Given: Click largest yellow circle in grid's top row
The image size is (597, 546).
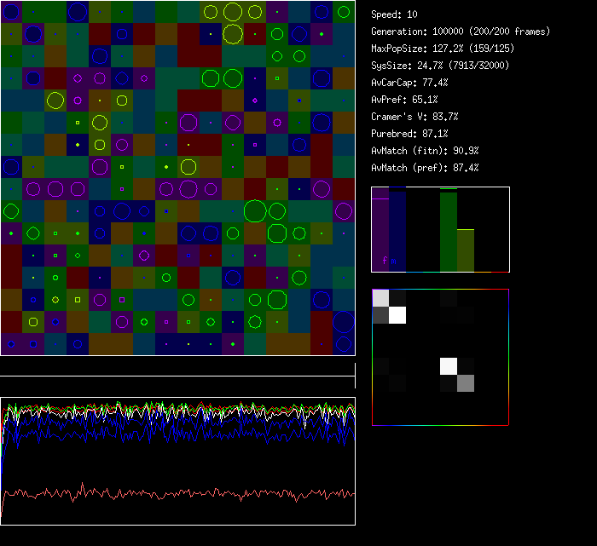Looking at the screenshot, I should click(233, 12).
